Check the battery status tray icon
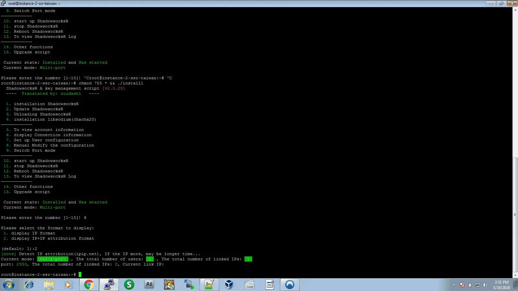The image size is (518, 291). (x=470, y=285)
